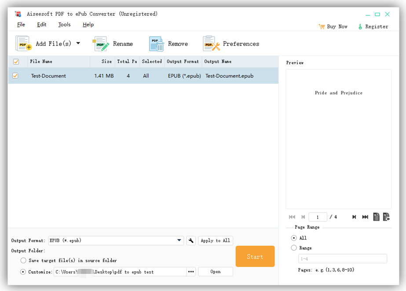Click the File Name column header
Viewport: 406px width, 291px height.
pyautogui.click(x=59, y=61)
